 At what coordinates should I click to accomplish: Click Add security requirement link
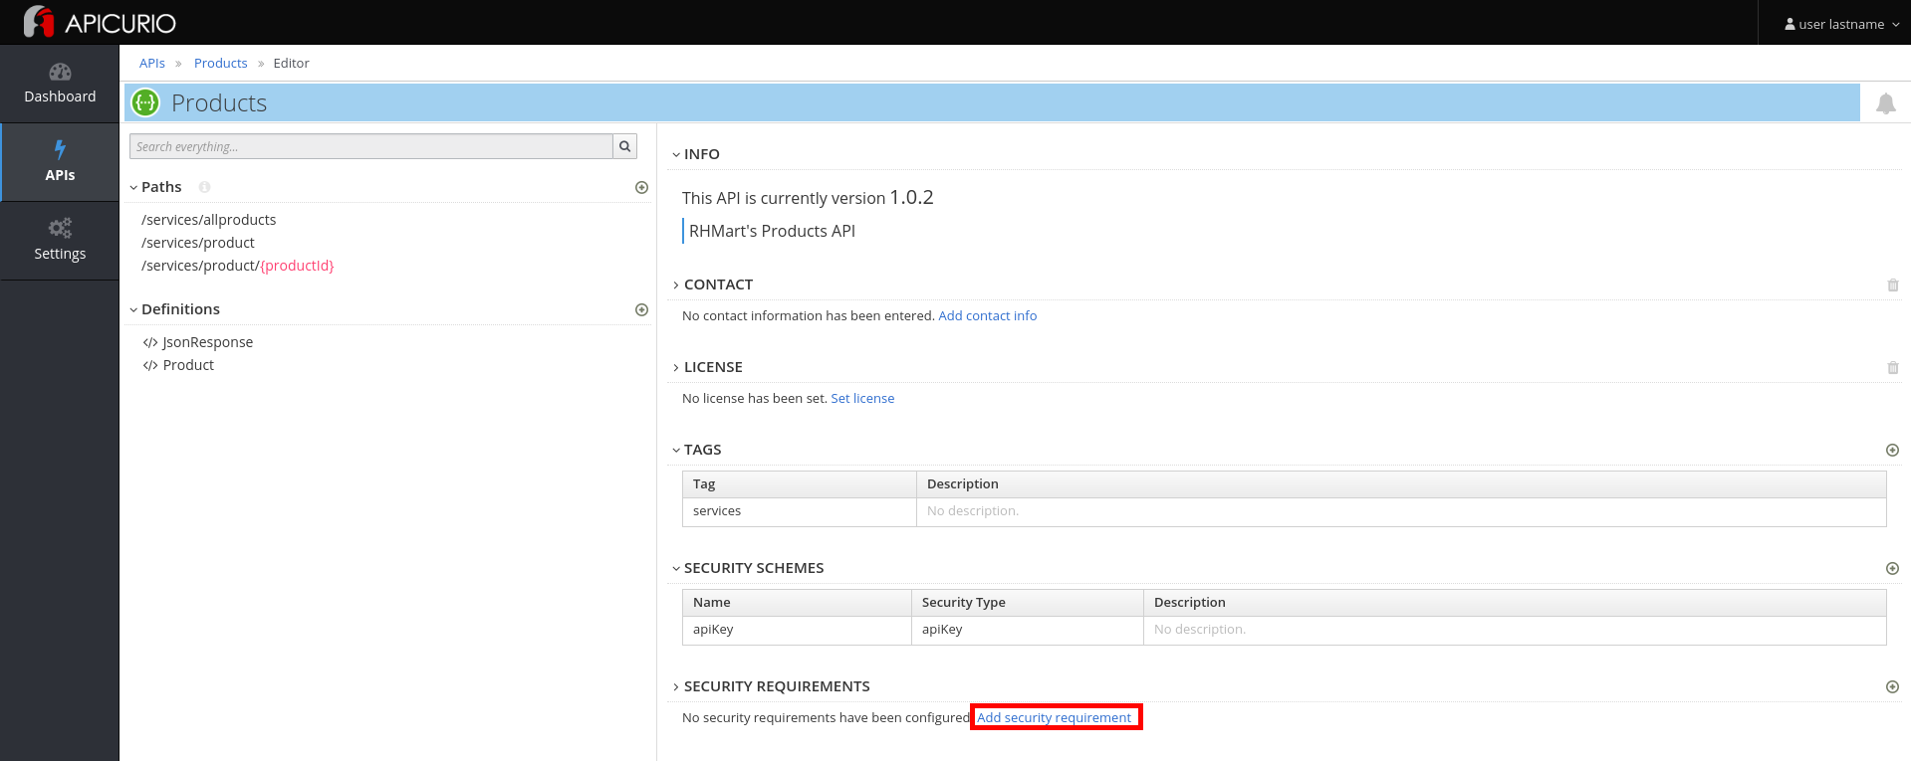(x=1054, y=717)
